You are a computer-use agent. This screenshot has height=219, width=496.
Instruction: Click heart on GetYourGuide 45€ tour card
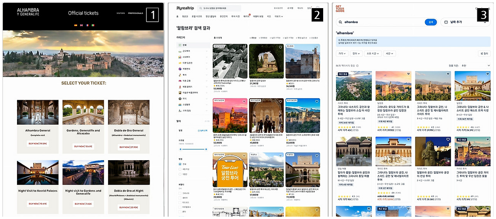[x=369, y=74]
